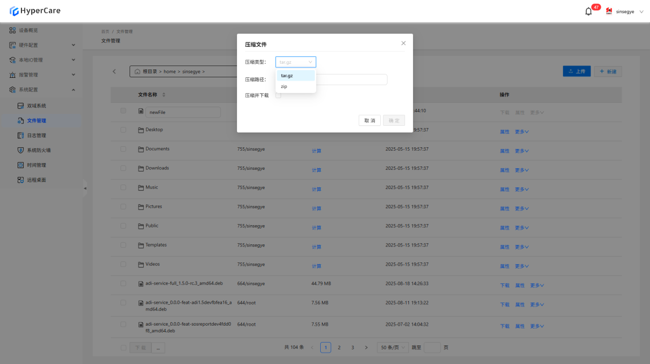Open the 50 per page dropdown
Image resolution: width=650 pixels, height=364 pixels.
point(393,348)
